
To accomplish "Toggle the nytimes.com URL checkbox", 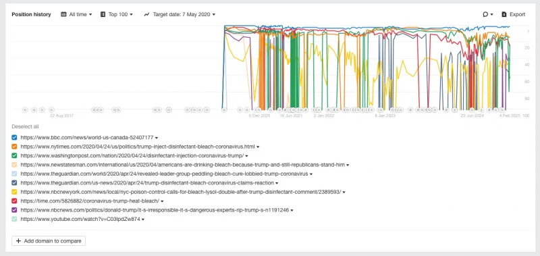I will [14, 147].
